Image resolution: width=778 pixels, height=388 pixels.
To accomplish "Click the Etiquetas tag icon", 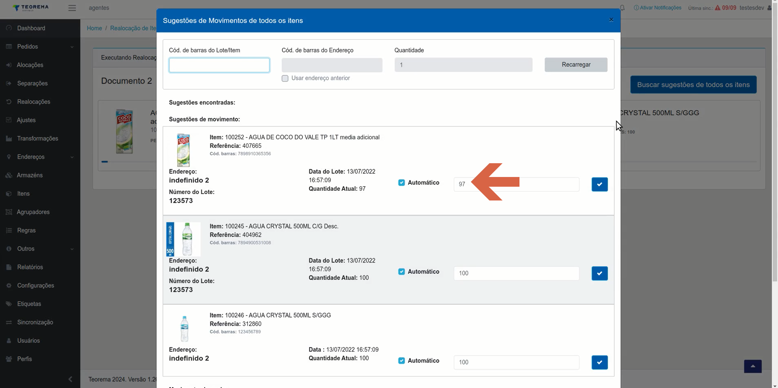I will pos(9,304).
